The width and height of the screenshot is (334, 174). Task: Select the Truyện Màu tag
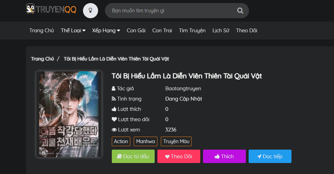pyautogui.click(x=176, y=141)
